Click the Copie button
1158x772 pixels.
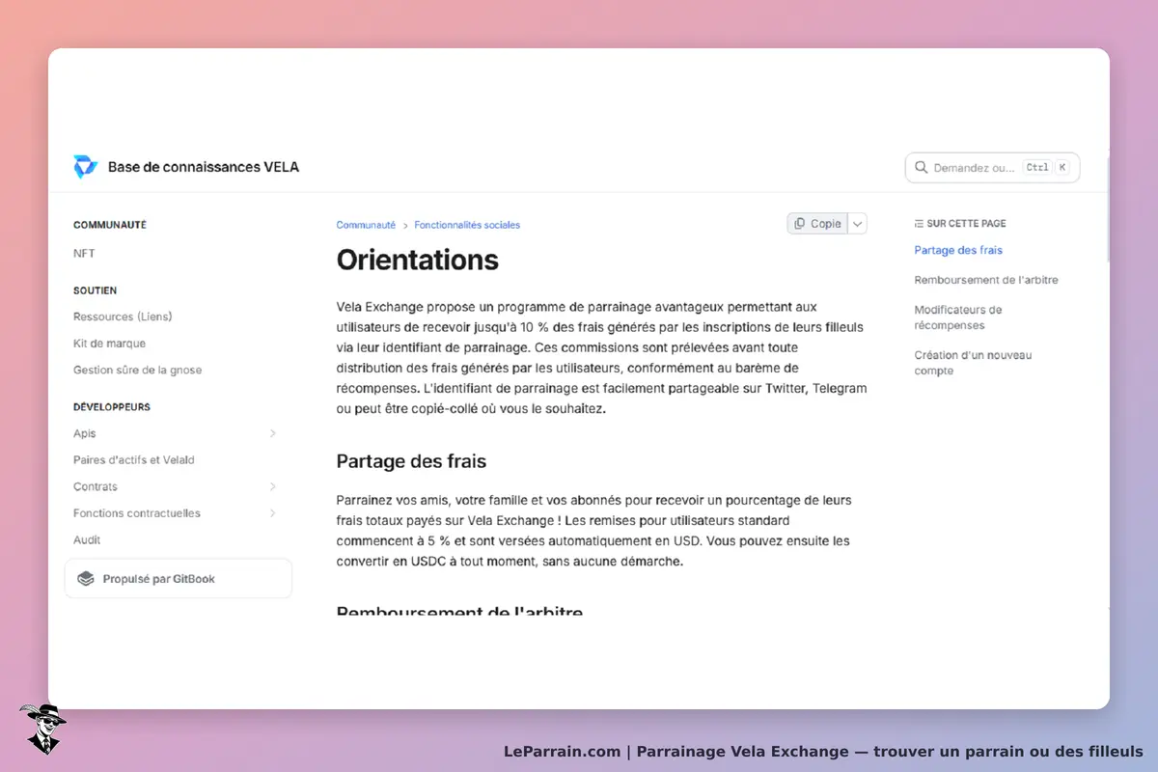click(x=817, y=224)
